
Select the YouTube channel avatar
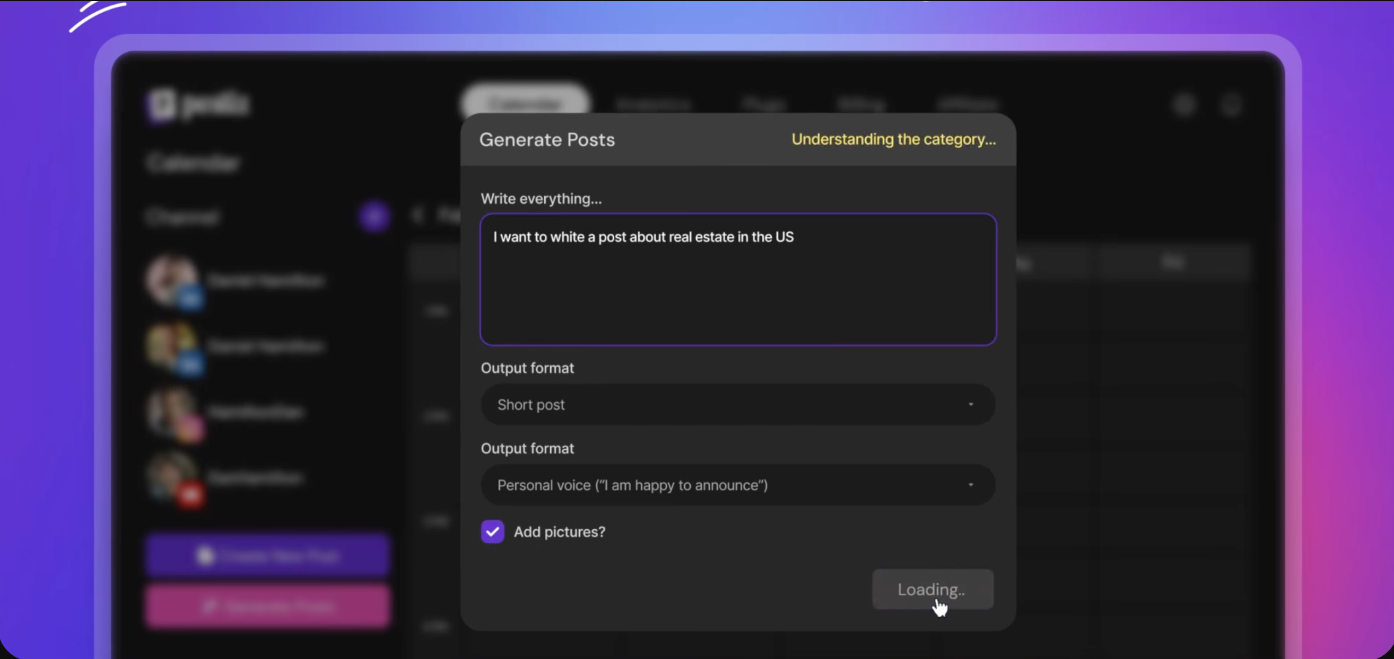tap(172, 477)
